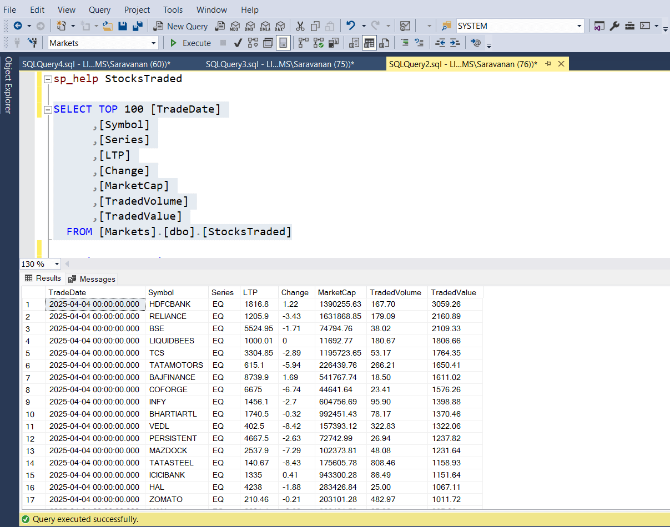Open the 130 % zoom level dropdown
The height and width of the screenshot is (527, 670).
click(56, 264)
